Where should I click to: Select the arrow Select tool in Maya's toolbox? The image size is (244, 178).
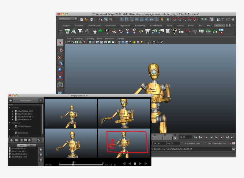(60, 43)
